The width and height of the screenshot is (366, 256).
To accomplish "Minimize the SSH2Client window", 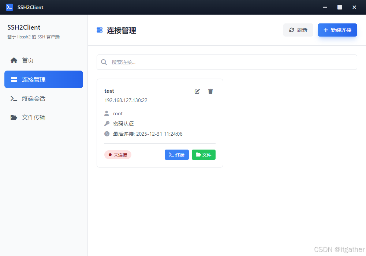I will pyautogui.click(x=325, y=7).
